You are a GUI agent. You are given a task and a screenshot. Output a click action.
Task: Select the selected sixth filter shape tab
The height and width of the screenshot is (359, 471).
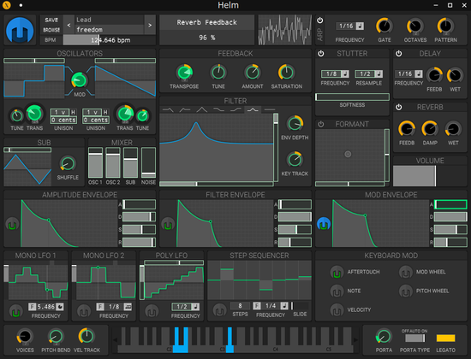(x=253, y=109)
